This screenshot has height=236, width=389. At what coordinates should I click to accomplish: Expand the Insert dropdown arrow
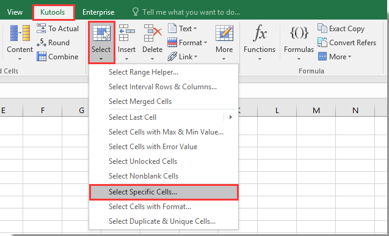126,59
